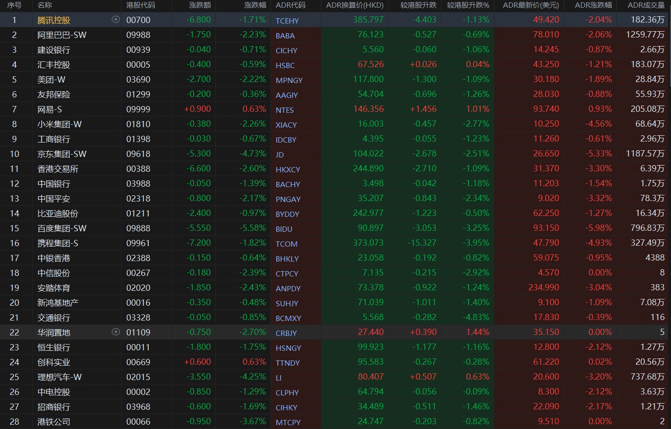This screenshot has height=429, width=671.
Task: Select 携程集团-S in the list
Action: (58, 243)
